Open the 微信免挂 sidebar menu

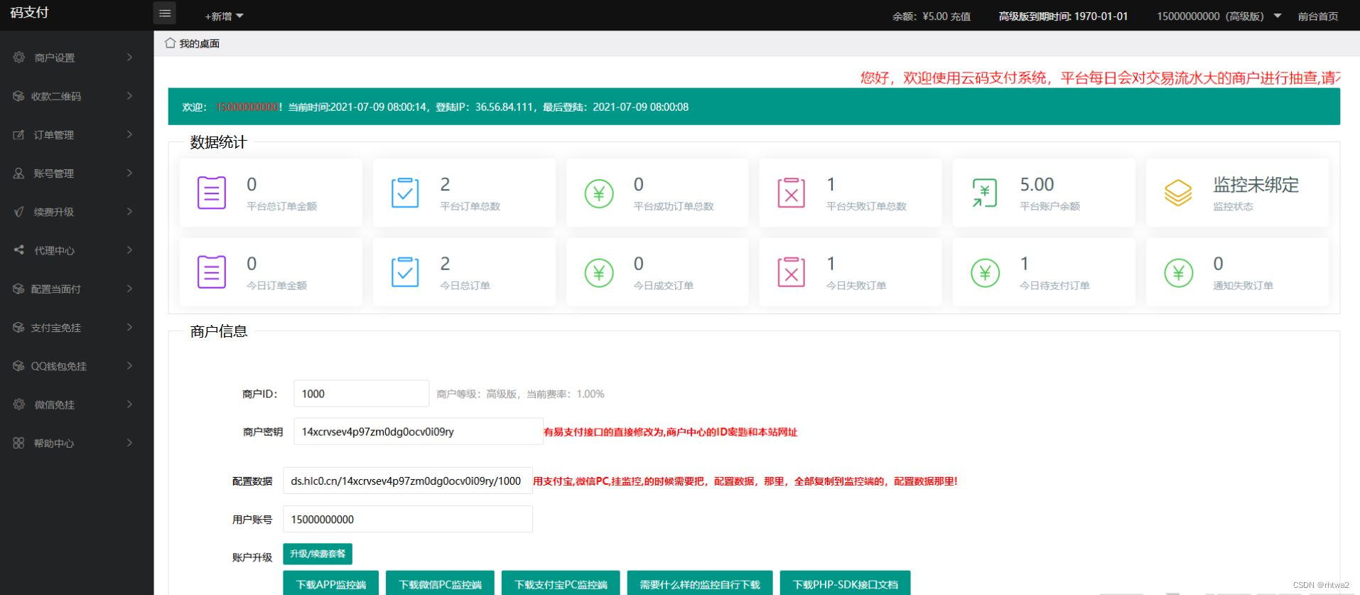(x=77, y=404)
